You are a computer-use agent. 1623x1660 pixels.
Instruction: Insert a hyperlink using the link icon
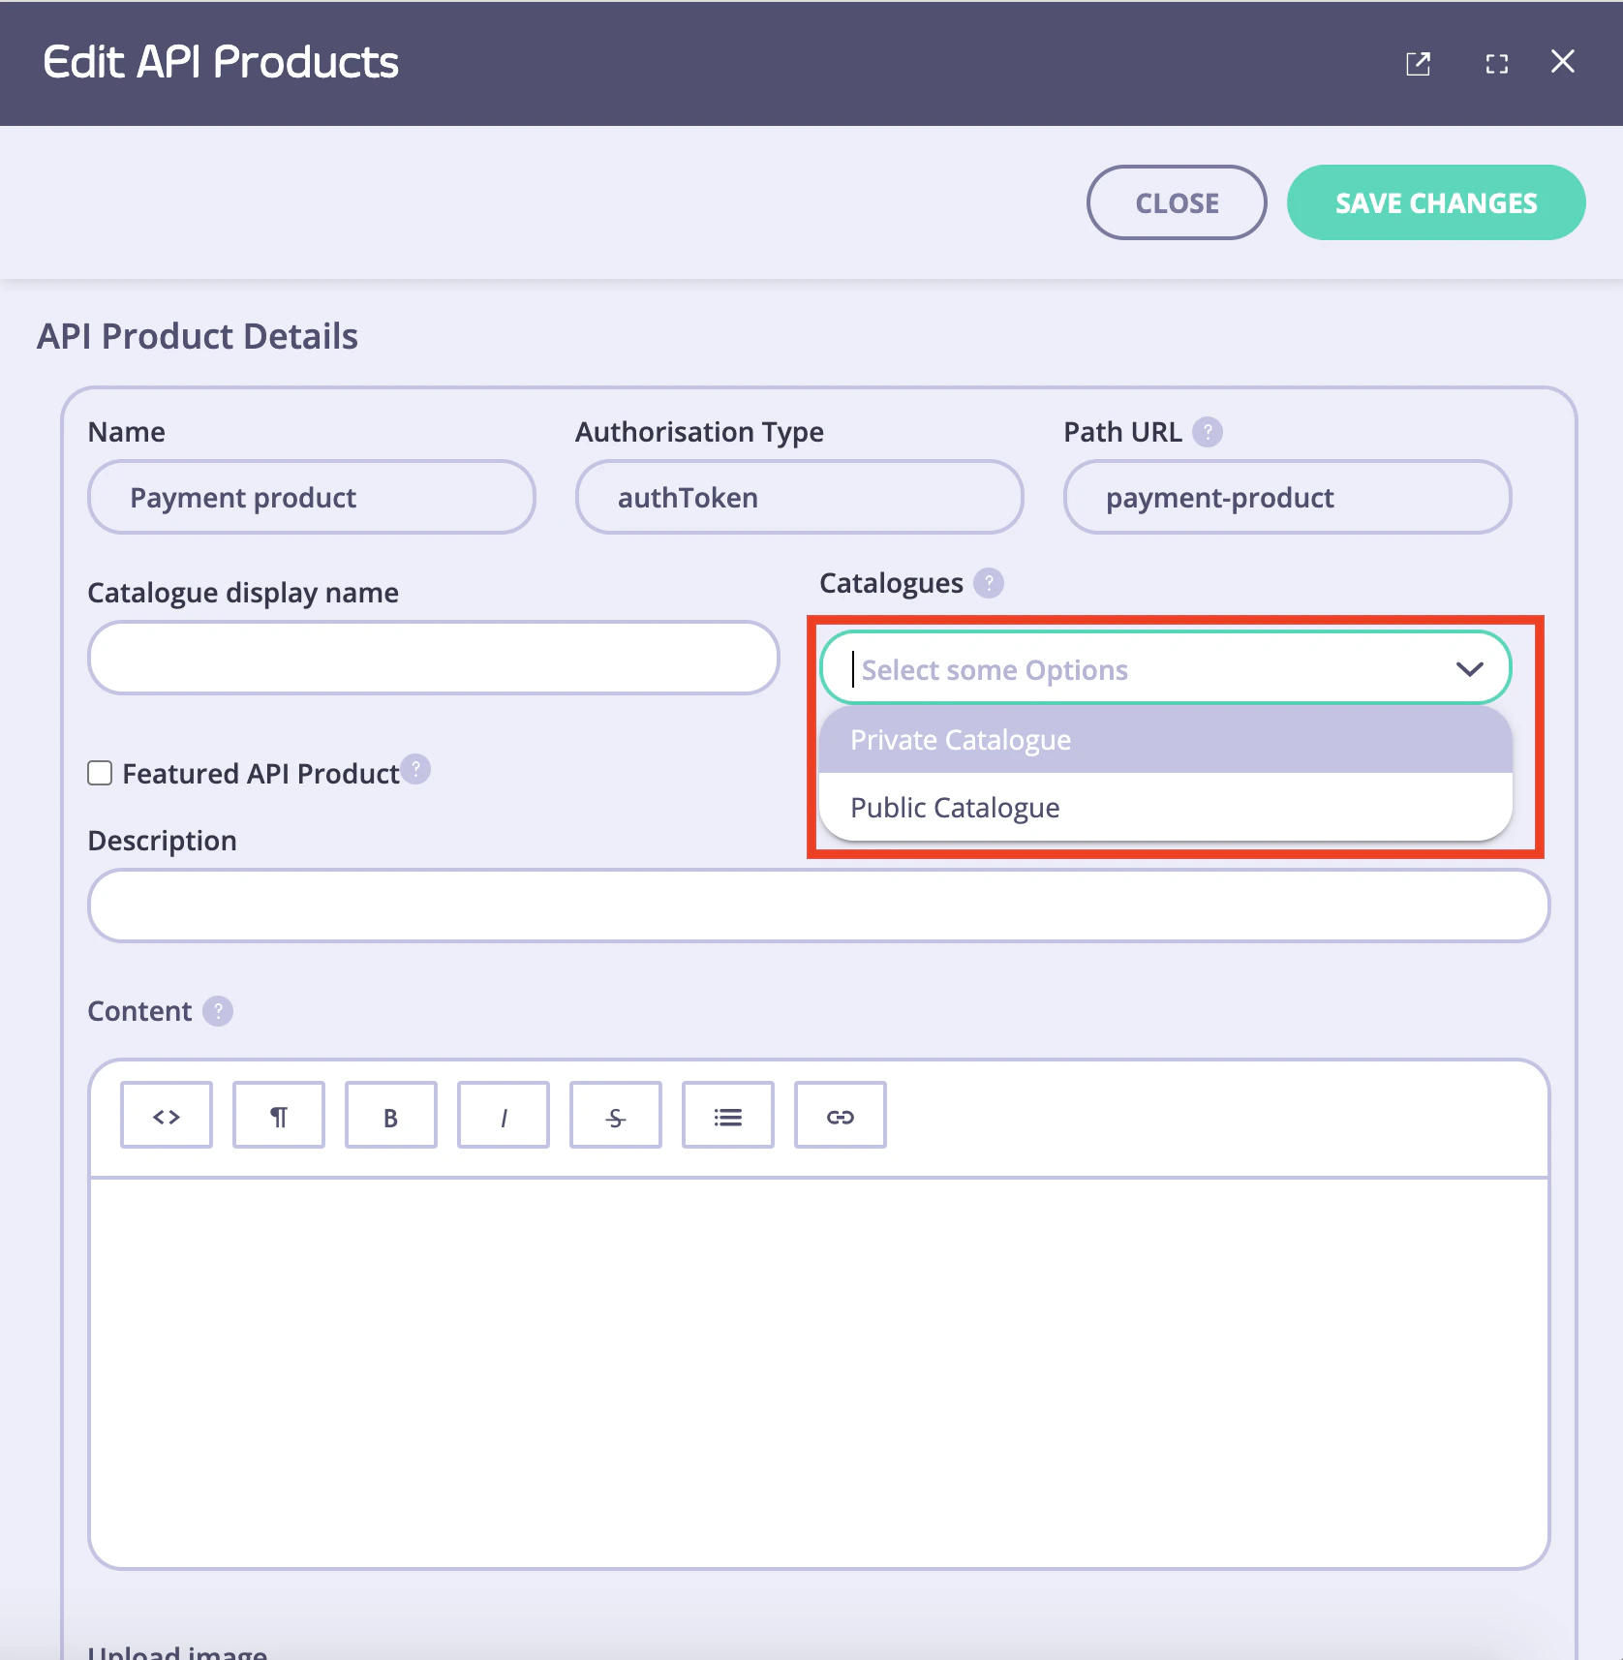(839, 1114)
